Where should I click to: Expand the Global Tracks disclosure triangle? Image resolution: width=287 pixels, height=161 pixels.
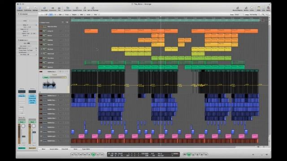click(x=40, y=22)
